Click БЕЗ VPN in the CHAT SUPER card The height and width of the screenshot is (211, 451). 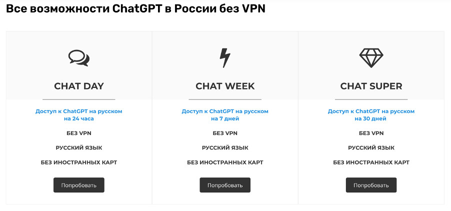click(371, 133)
